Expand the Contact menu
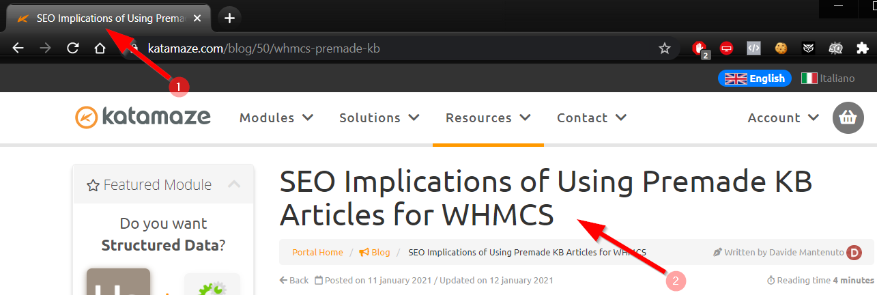Viewport: 877px width, 295px height. tap(592, 117)
